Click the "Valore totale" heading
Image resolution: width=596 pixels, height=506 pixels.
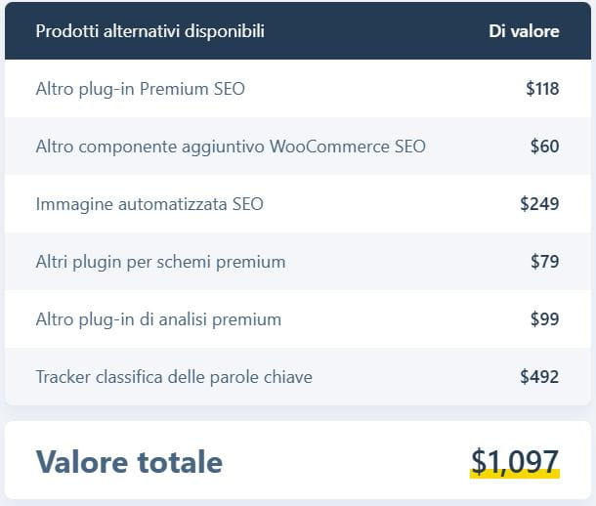[129, 462]
